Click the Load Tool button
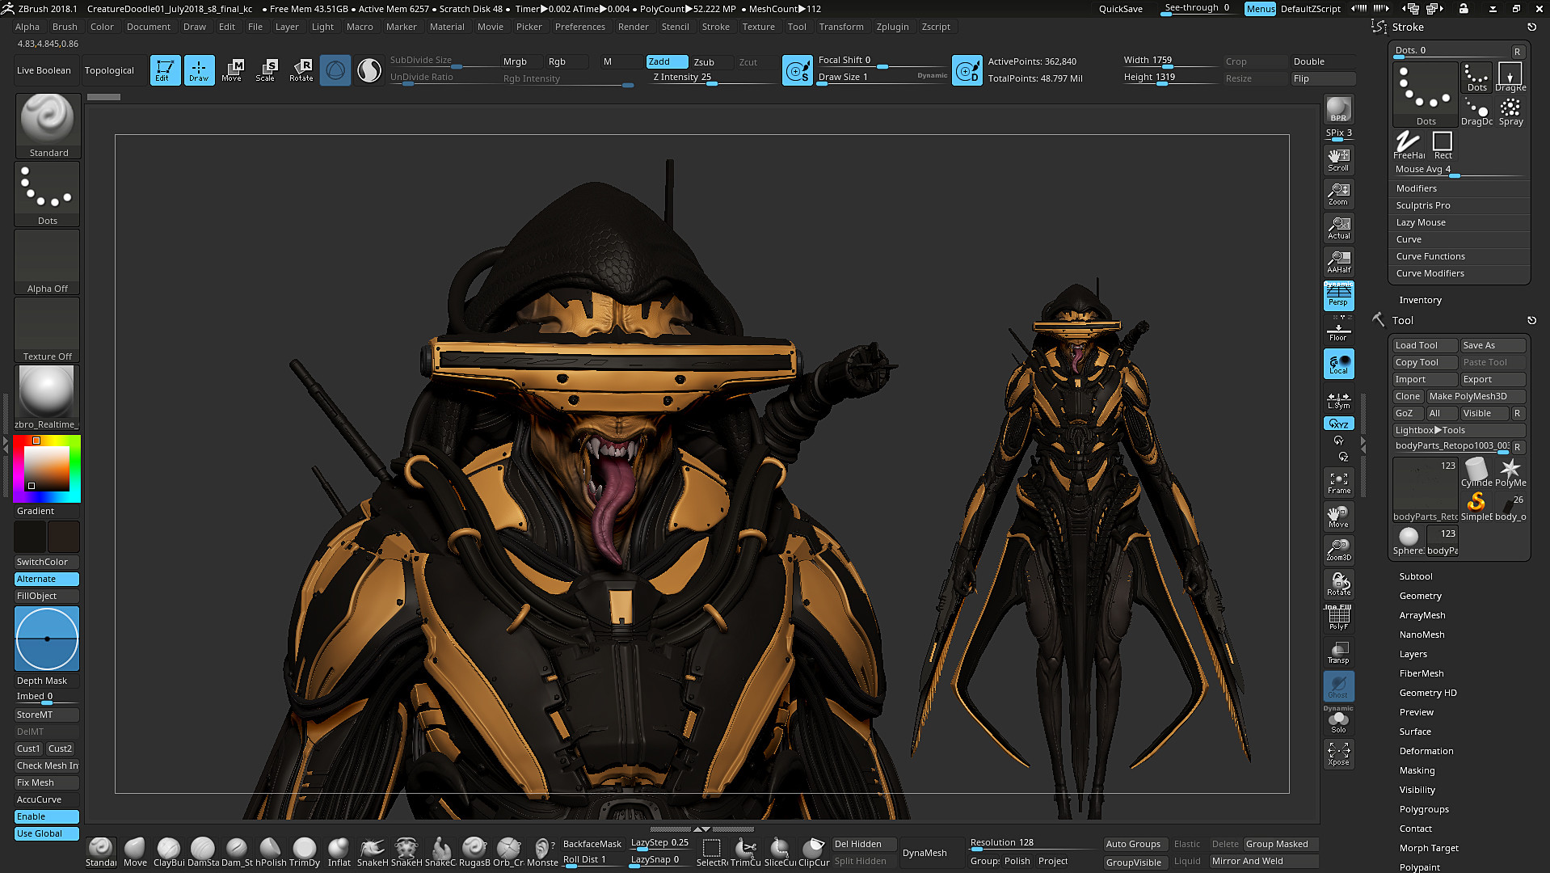The width and height of the screenshot is (1550, 873). point(1425,345)
